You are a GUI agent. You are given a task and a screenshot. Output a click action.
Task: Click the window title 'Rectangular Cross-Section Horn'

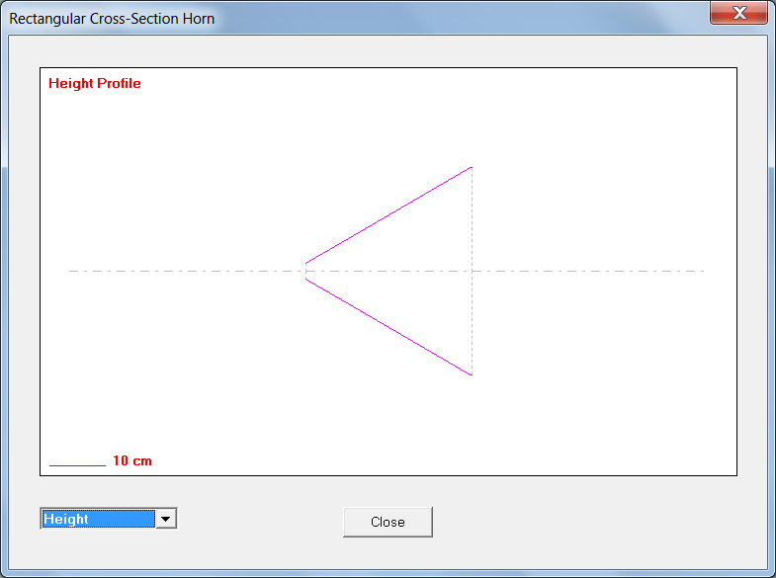coord(112,19)
